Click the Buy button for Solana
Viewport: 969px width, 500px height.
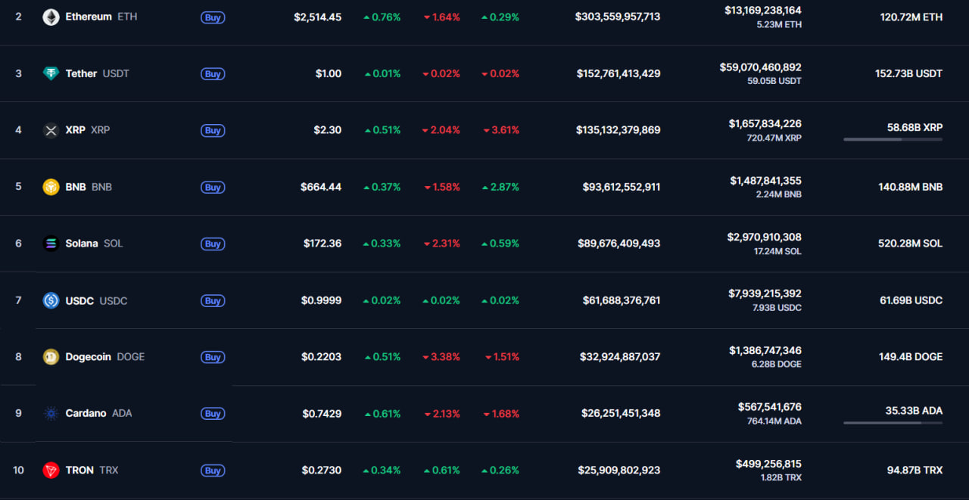coord(213,244)
